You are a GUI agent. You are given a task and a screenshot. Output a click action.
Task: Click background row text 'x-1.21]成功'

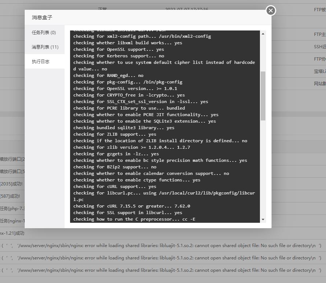coord(12,233)
